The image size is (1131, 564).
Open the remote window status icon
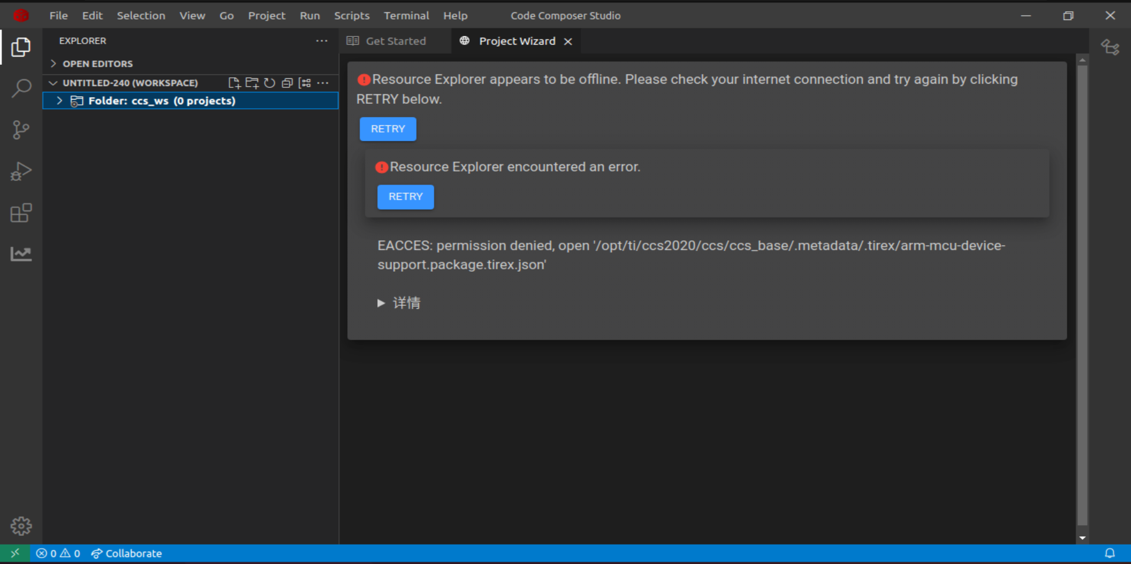pos(15,553)
